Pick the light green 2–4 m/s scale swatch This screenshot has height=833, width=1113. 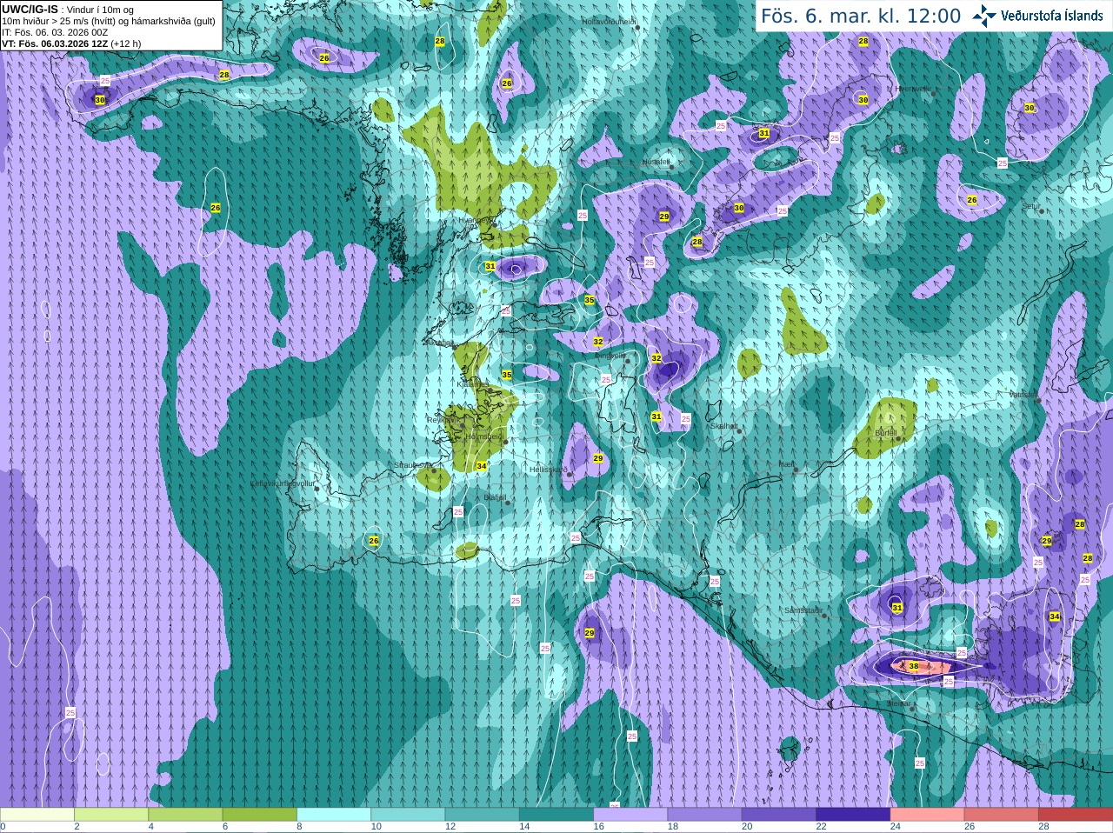[x=111, y=815]
